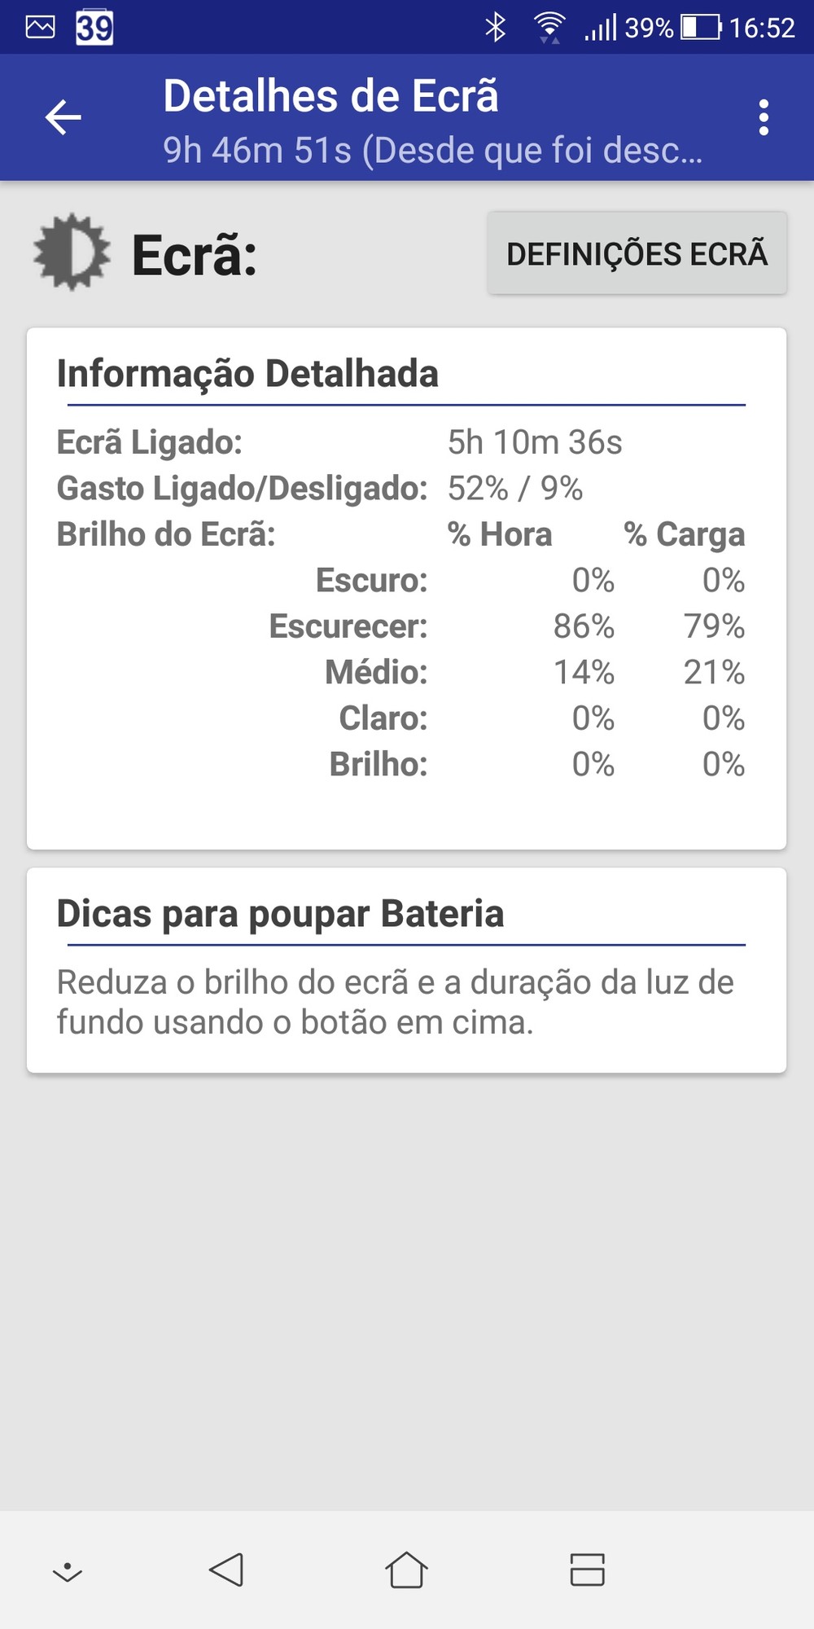Tap the Ecrã Ligado duration value

click(x=535, y=442)
